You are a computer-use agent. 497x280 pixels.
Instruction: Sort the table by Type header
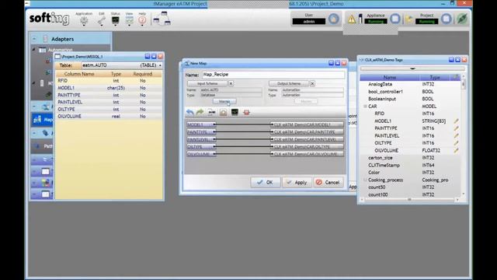116,74
